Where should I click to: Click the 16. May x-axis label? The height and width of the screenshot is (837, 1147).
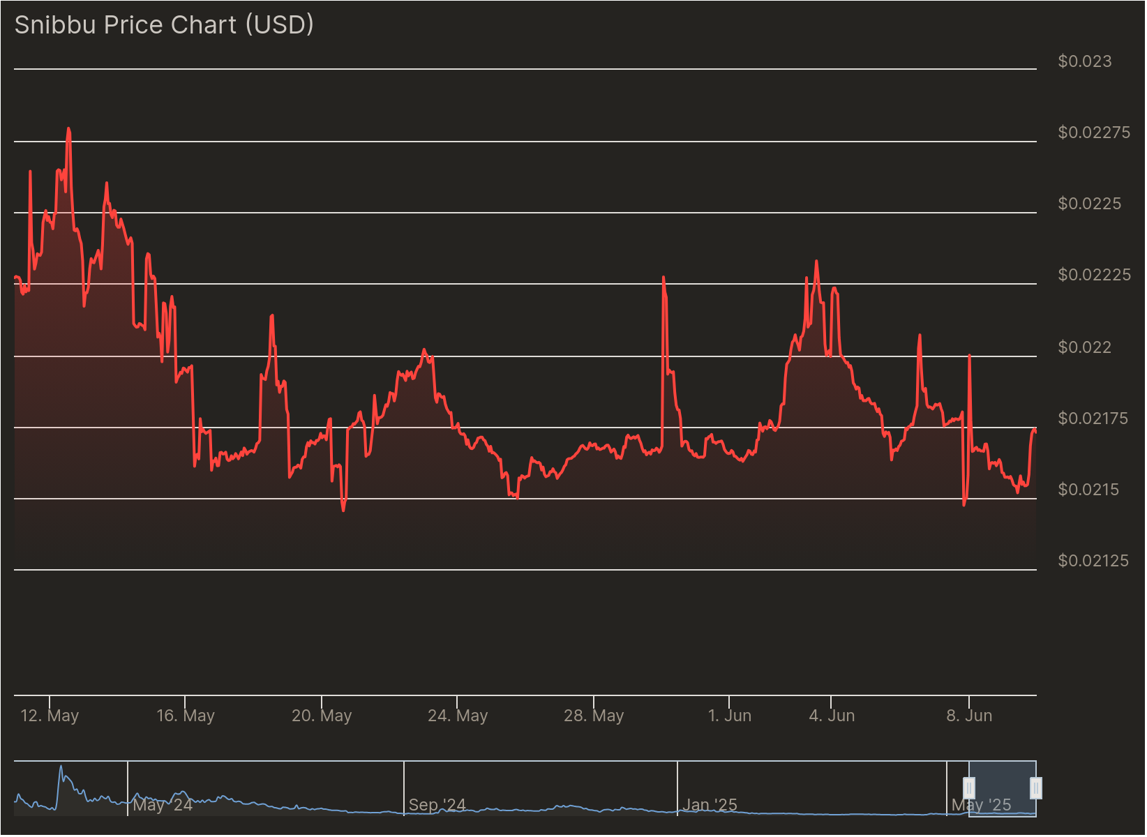pos(185,716)
